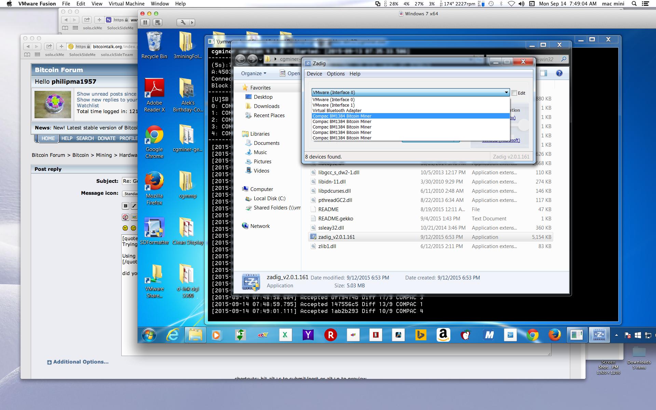
Task: Open the Amazon taskbar shortcut
Action: pos(443,335)
